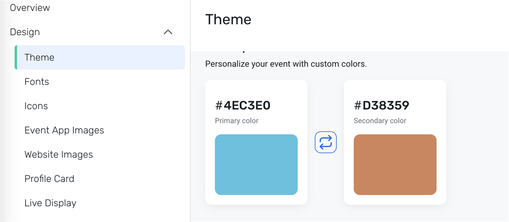Image resolution: width=509 pixels, height=222 pixels.
Task: Swap the primary and secondary colors
Action: click(x=326, y=143)
